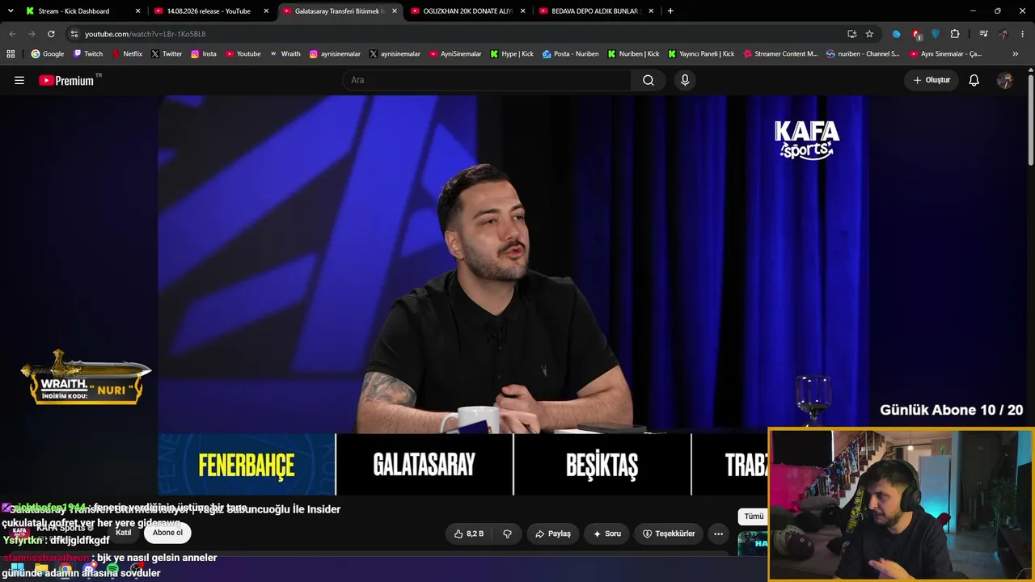This screenshot has height=582, width=1035.
Task: Click the FENERBAHÇE label in the video
Action: pyautogui.click(x=247, y=466)
